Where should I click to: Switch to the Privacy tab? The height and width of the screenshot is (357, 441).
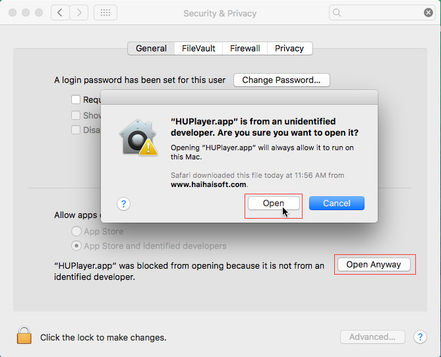tap(289, 48)
